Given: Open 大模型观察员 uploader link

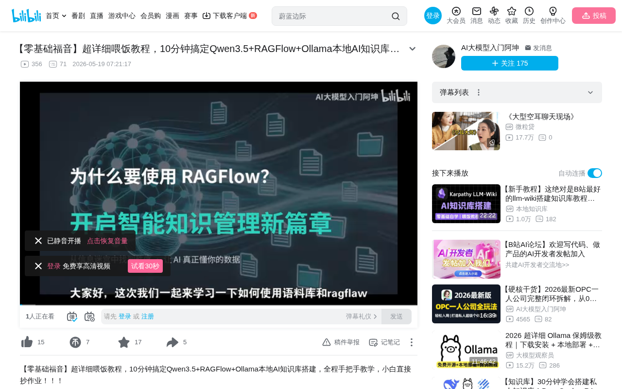Looking at the screenshot, I should pos(535,355).
